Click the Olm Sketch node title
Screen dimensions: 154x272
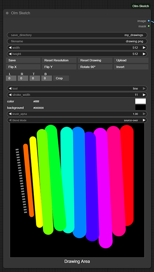(21, 13)
